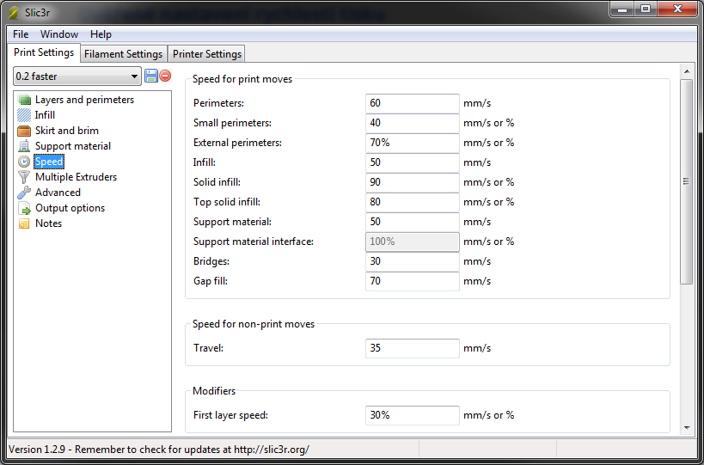Click the Skirt and brim icon
This screenshot has height=465, width=704.
(24, 131)
